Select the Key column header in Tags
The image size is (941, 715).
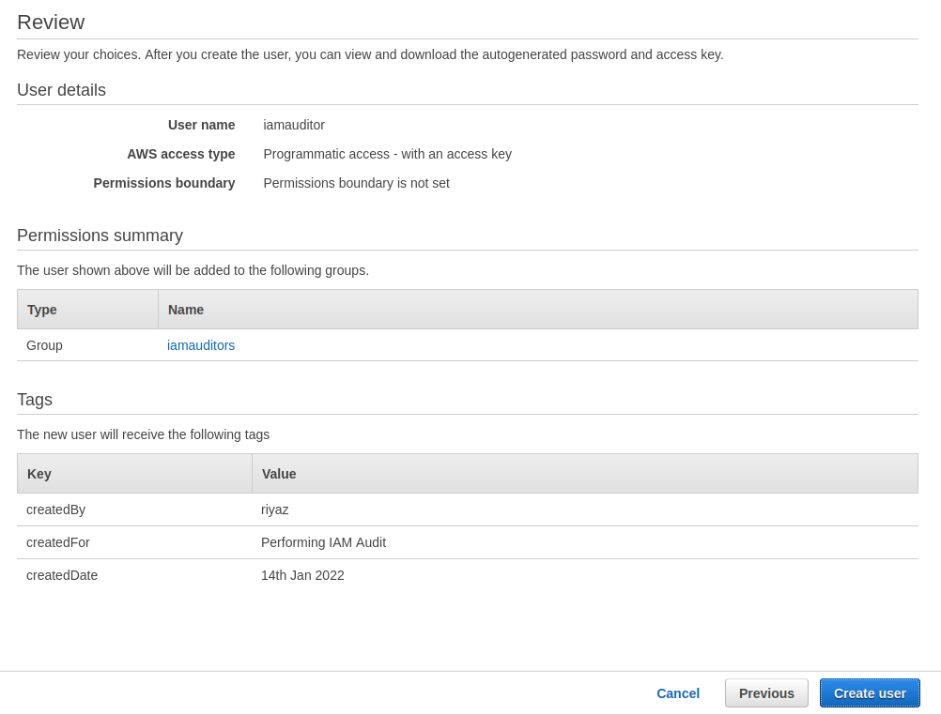pyautogui.click(x=39, y=474)
